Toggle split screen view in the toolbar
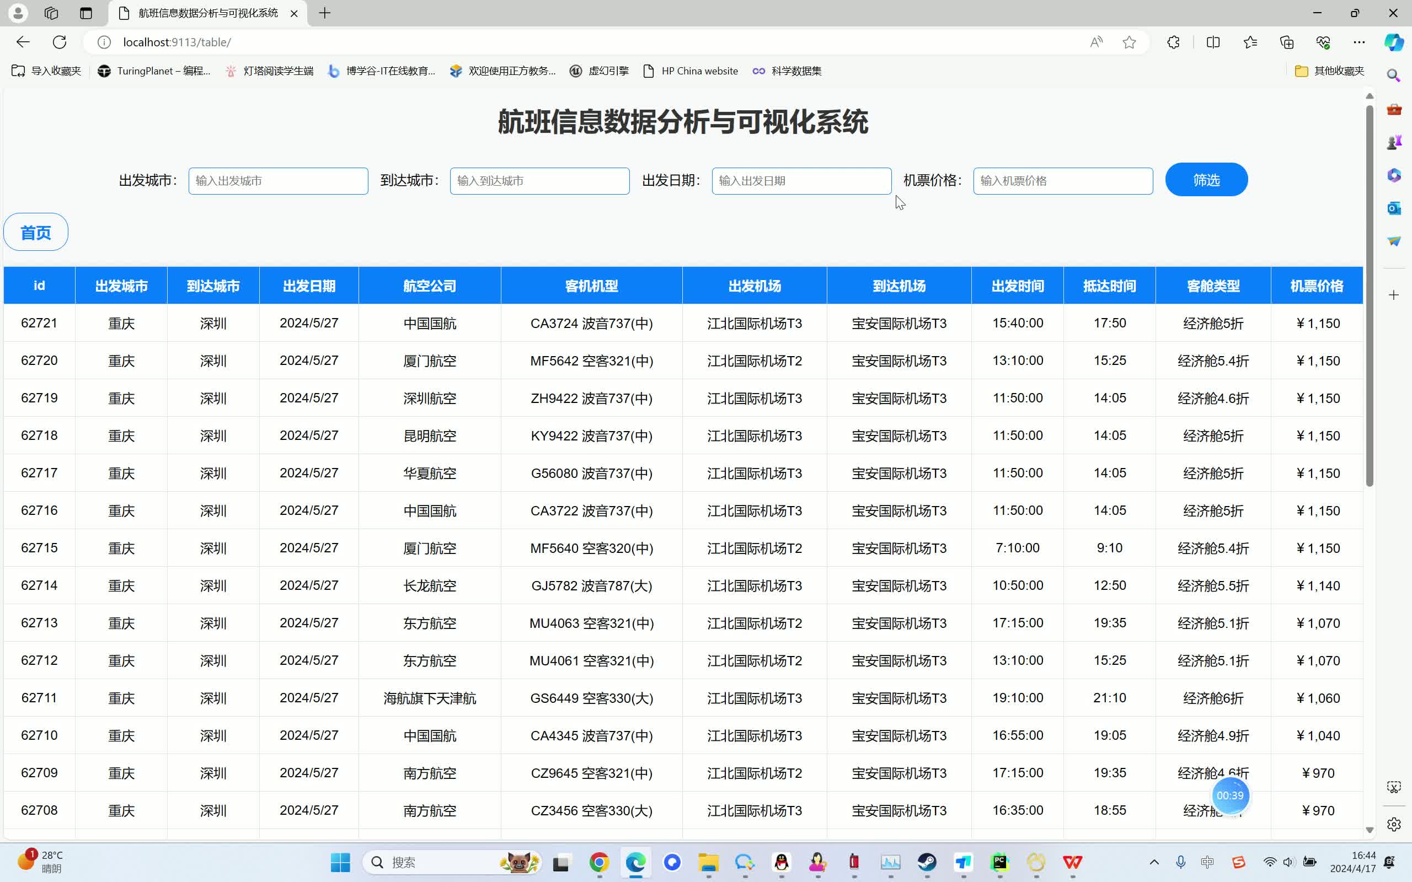1412x882 pixels. (x=1213, y=41)
